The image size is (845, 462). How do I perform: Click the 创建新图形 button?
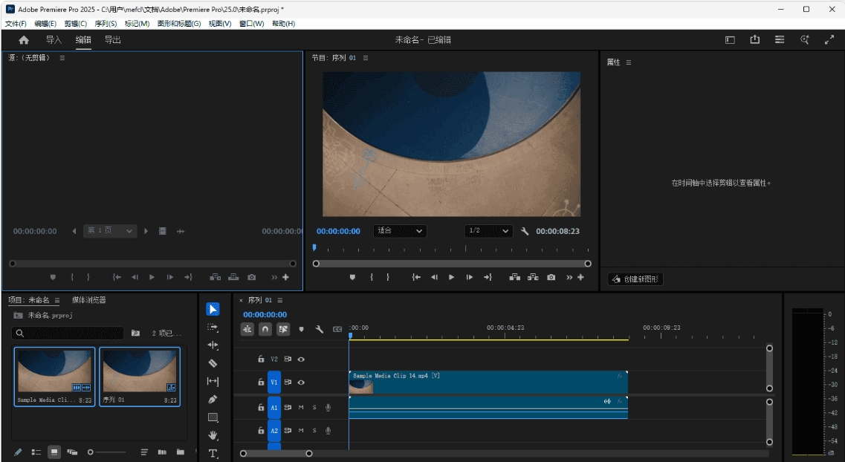click(x=635, y=279)
